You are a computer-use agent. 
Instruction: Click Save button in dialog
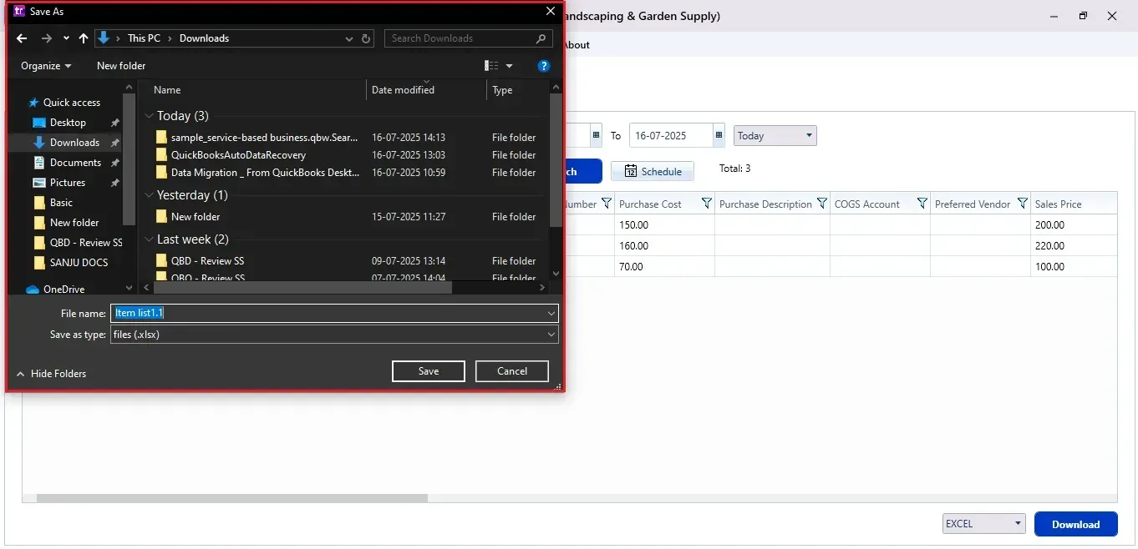(x=429, y=371)
